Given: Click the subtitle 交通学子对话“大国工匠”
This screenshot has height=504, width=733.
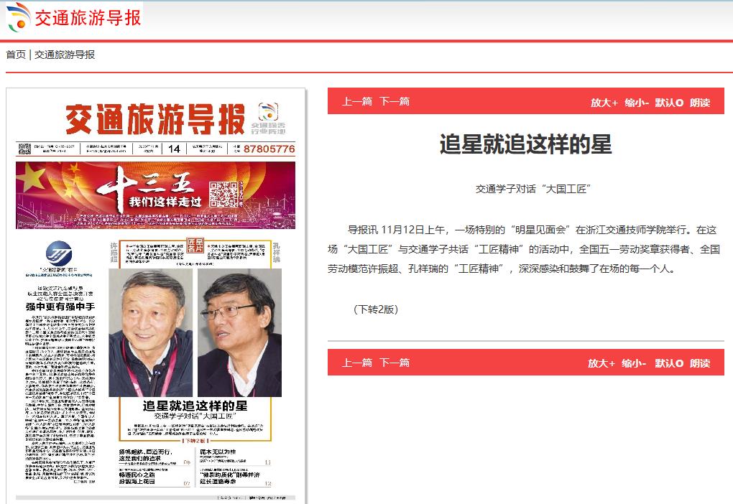Looking at the screenshot, I should point(533,189).
